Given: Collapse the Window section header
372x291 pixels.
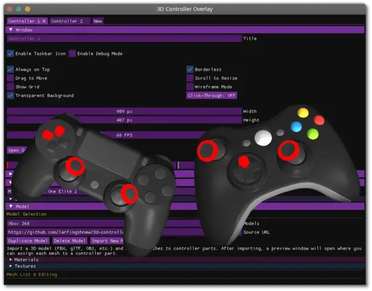Looking at the screenshot, I should point(185,30).
